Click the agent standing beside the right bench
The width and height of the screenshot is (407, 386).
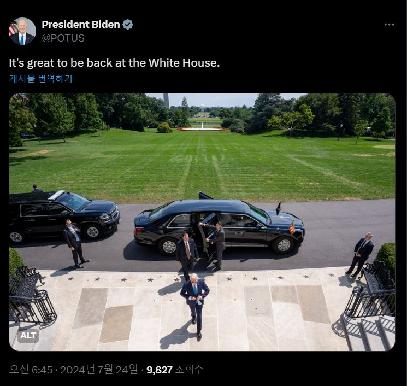(360, 255)
